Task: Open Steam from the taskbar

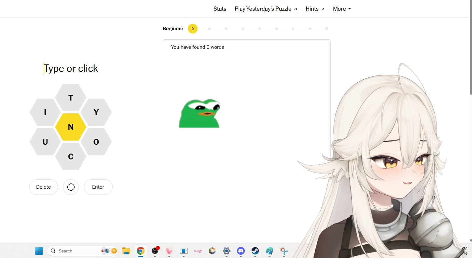Action: [x=255, y=251]
